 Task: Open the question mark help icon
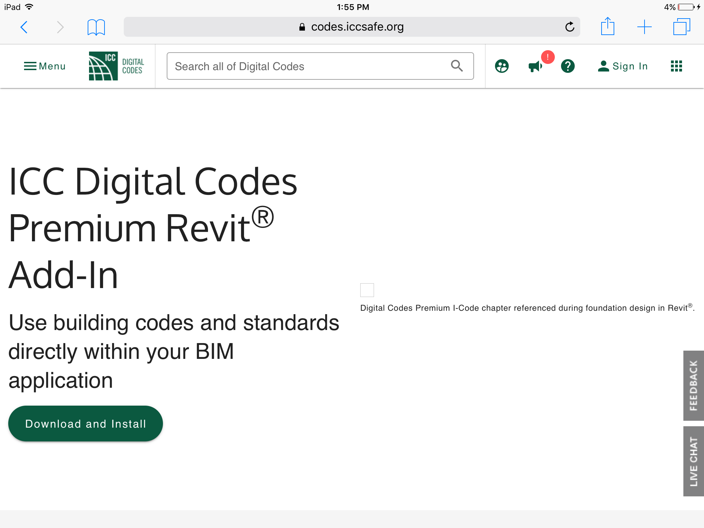[x=568, y=66]
